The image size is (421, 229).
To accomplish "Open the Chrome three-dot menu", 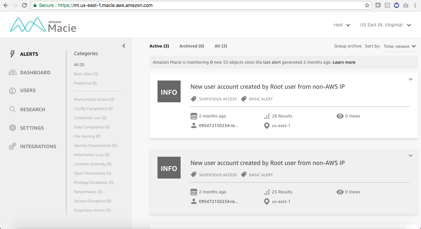I will click(415, 5).
